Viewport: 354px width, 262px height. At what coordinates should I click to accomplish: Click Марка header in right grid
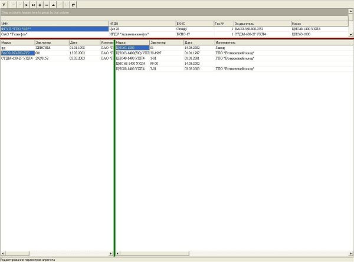[x=132, y=42]
